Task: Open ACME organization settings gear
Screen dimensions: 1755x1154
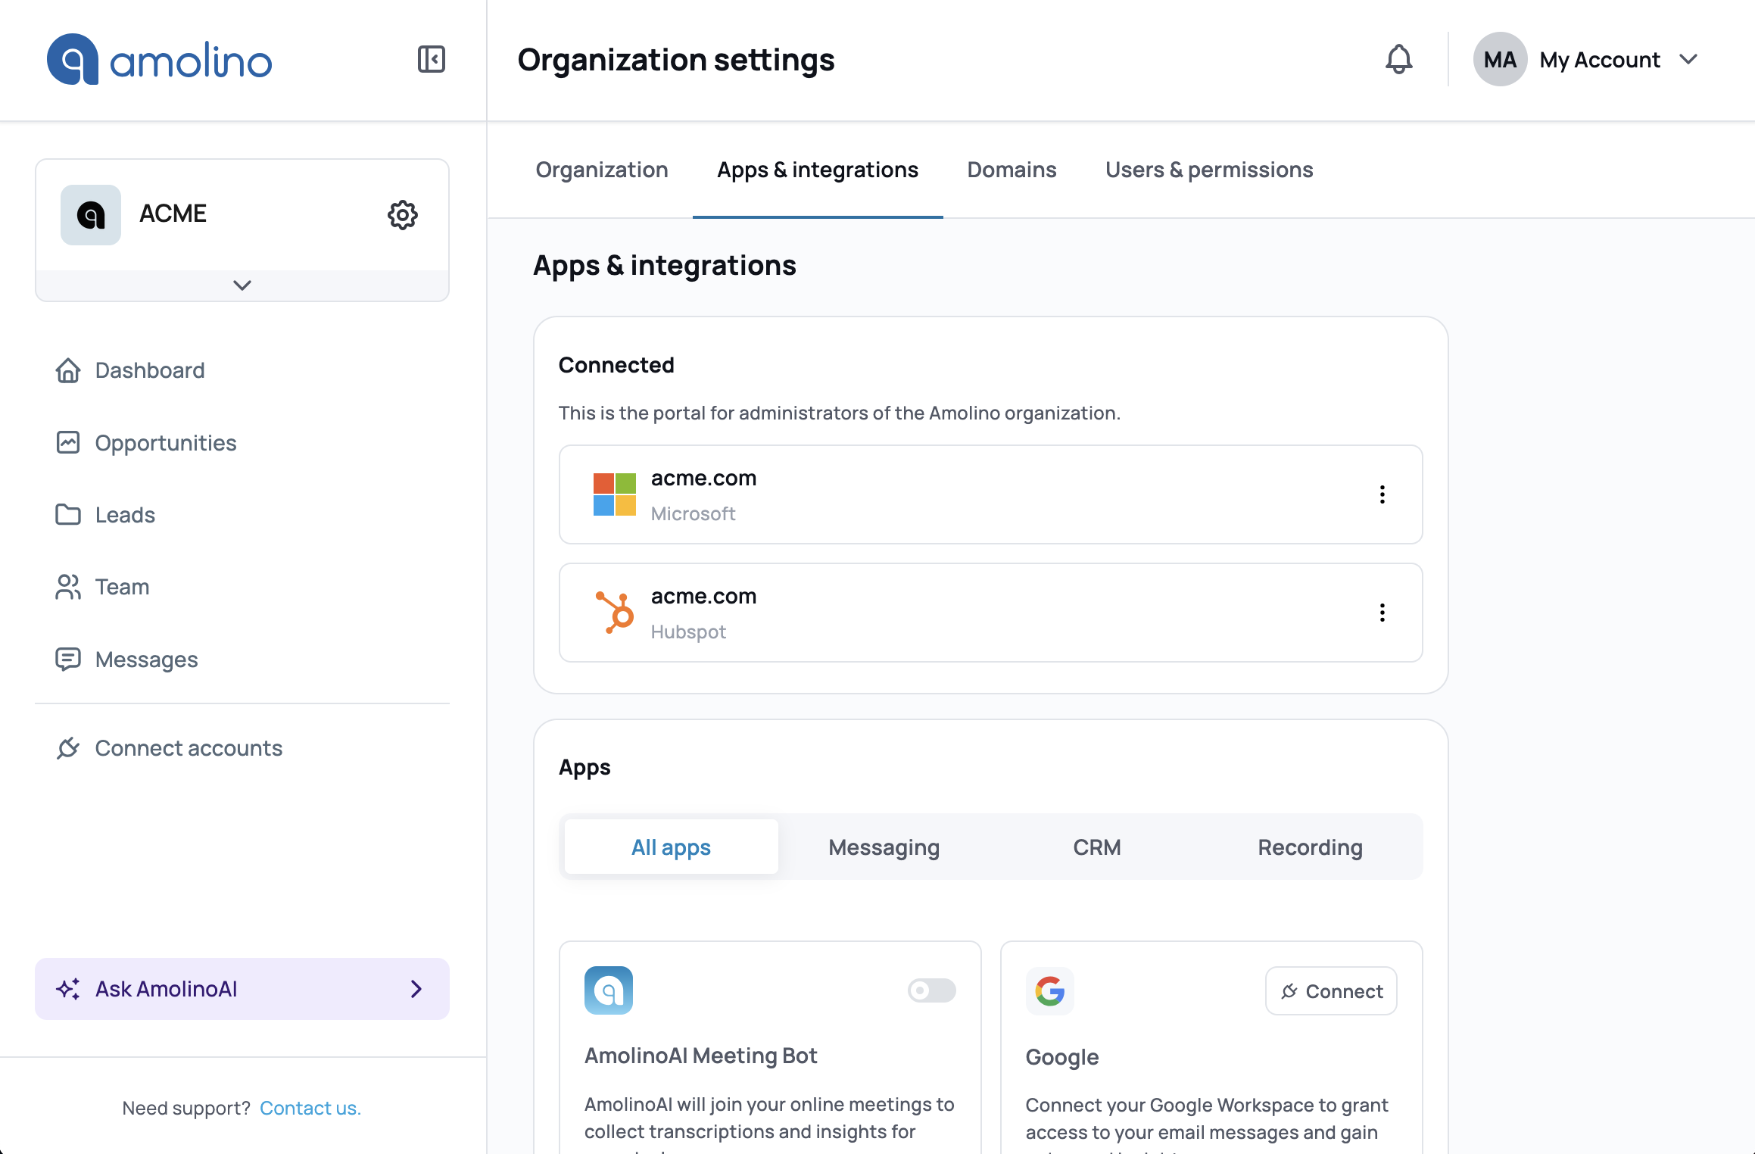Action: point(402,214)
